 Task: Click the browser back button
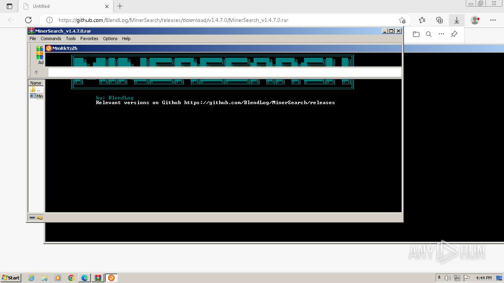(x=11, y=20)
